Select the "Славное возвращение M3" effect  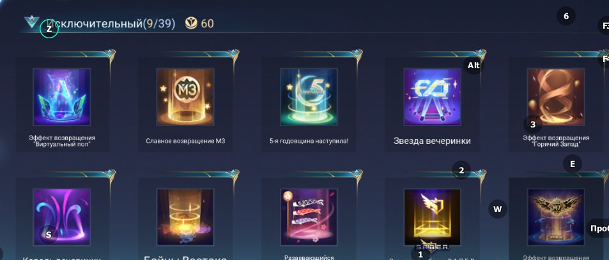185,97
